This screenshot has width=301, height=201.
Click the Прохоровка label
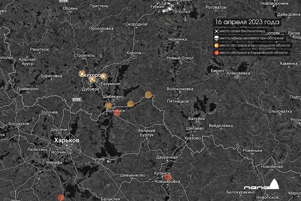(x=101, y=28)
